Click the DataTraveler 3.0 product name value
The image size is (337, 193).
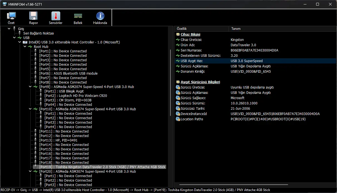point(243,45)
